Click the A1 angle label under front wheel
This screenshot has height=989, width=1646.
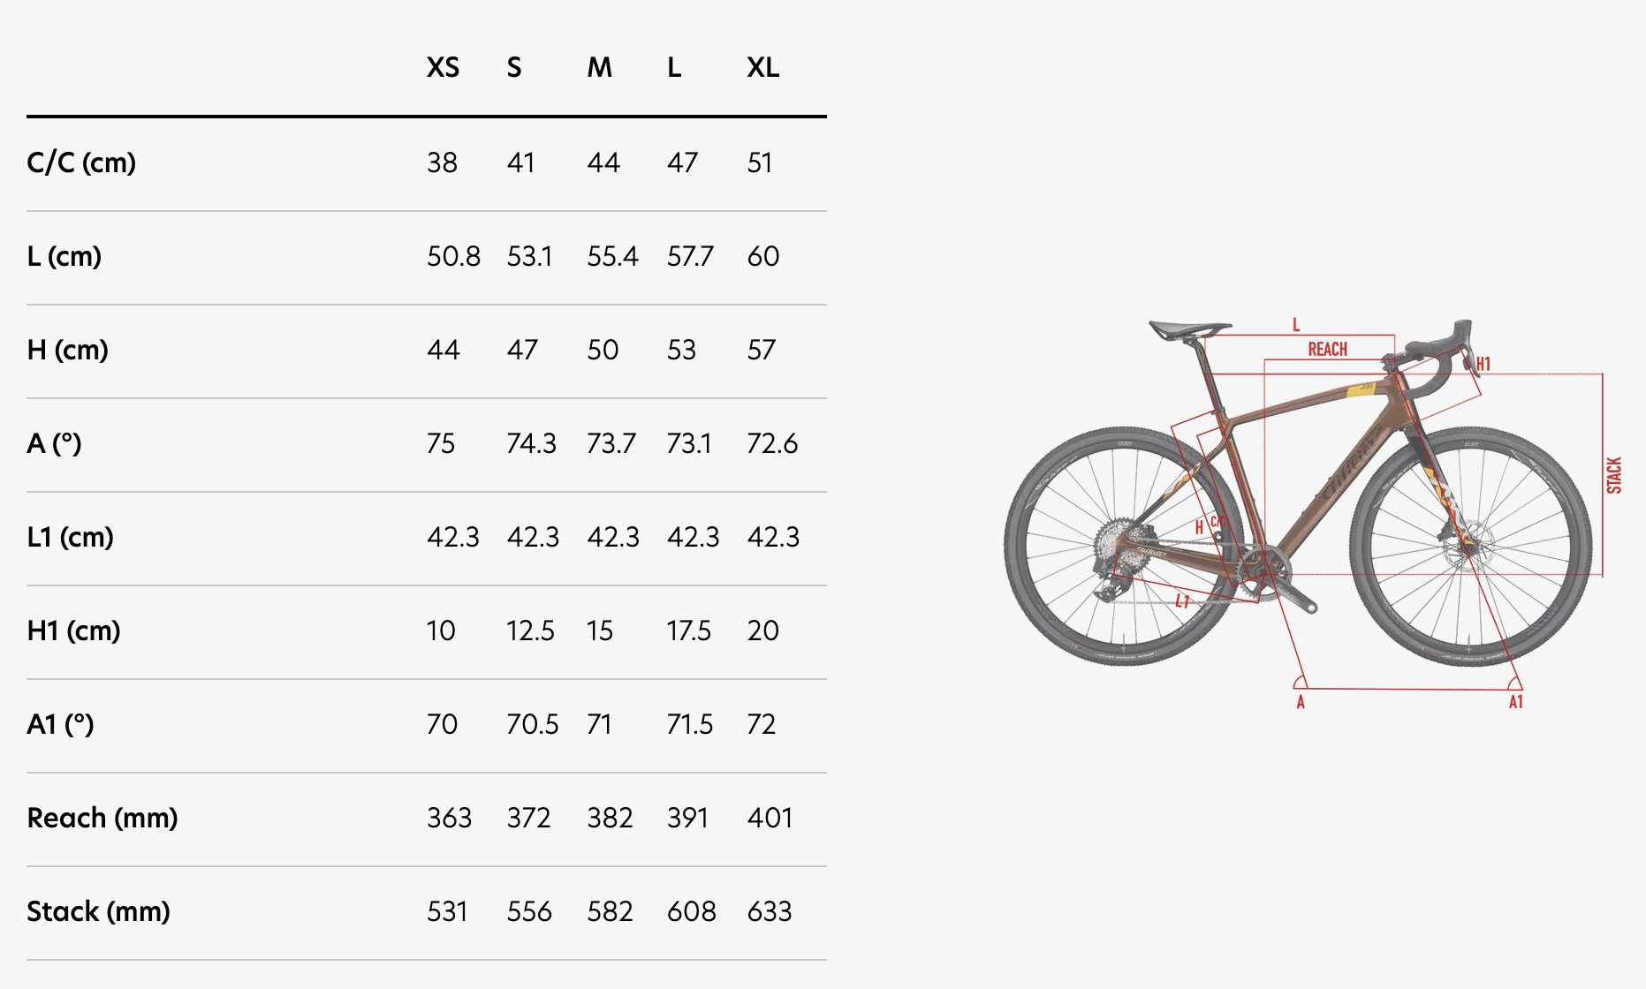(x=1515, y=702)
